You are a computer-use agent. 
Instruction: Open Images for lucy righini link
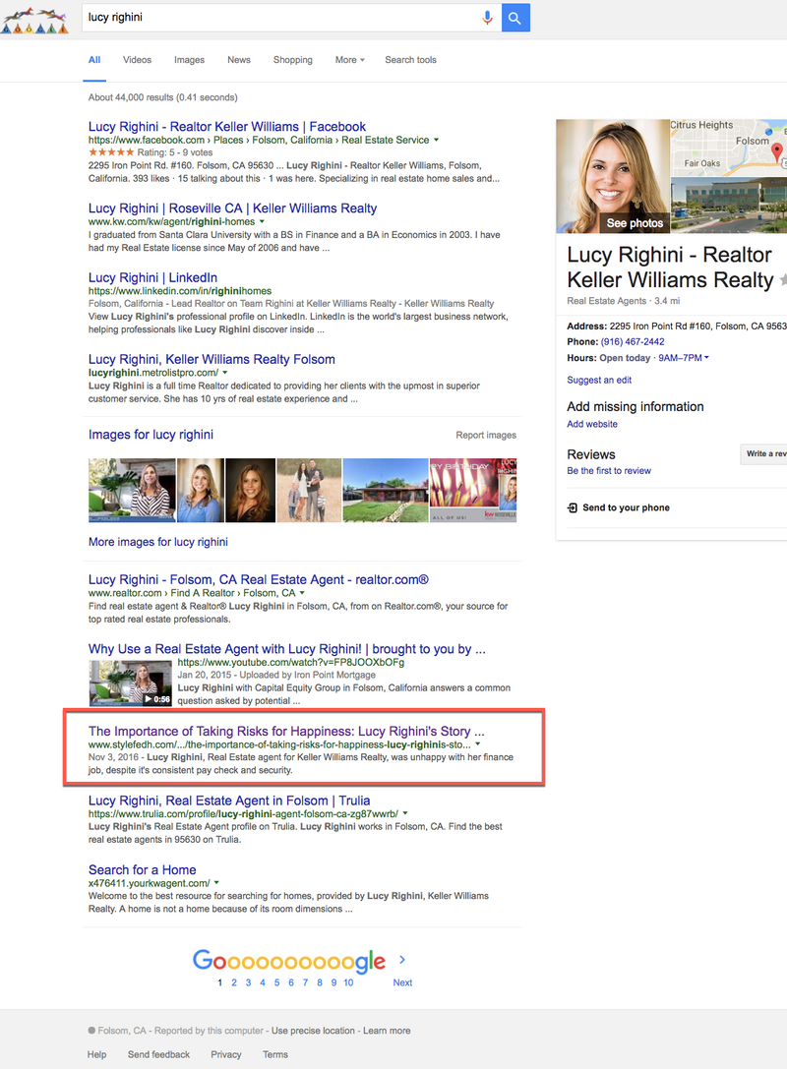pyautogui.click(x=151, y=435)
